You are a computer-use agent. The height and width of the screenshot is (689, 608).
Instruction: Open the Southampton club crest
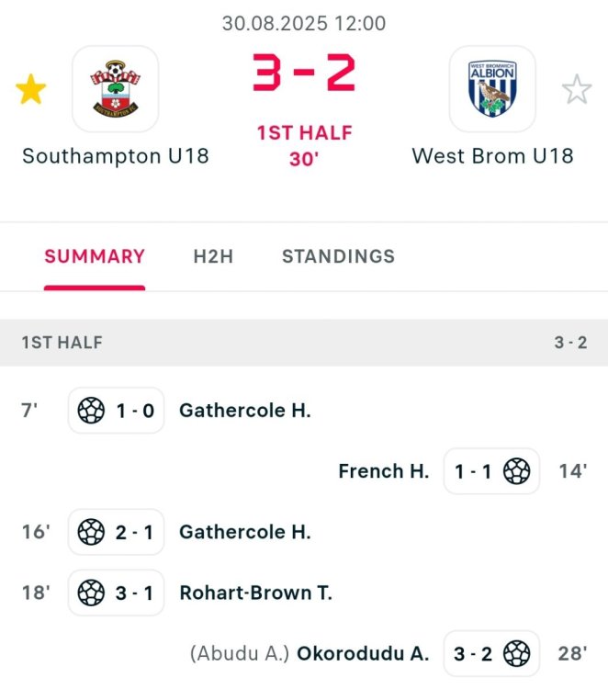click(x=116, y=89)
